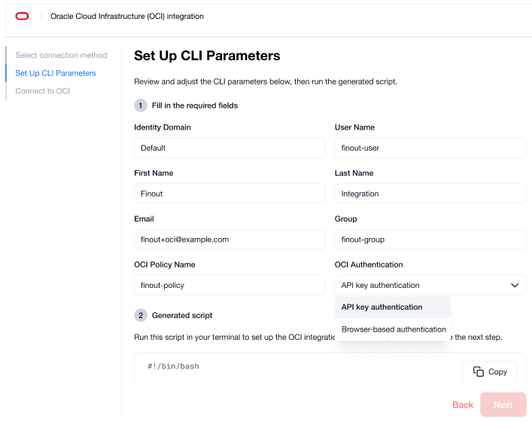Click the Email input field
The width and height of the screenshot is (532, 422).
[x=230, y=240]
